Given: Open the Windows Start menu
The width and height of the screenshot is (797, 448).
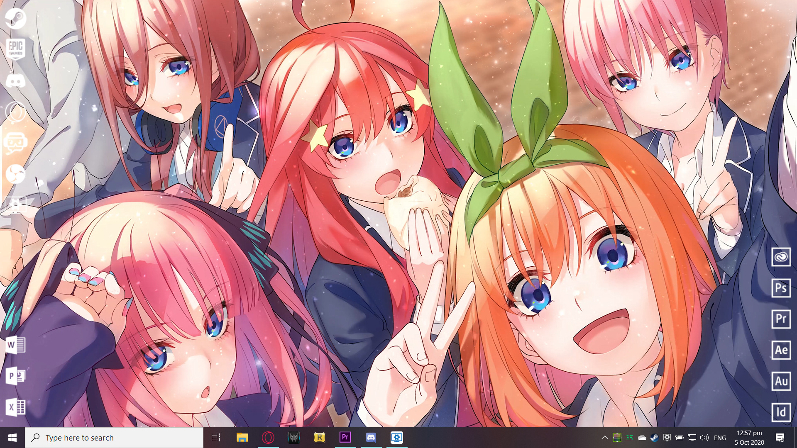Looking at the screenshot, I should [x=12, y=438].
